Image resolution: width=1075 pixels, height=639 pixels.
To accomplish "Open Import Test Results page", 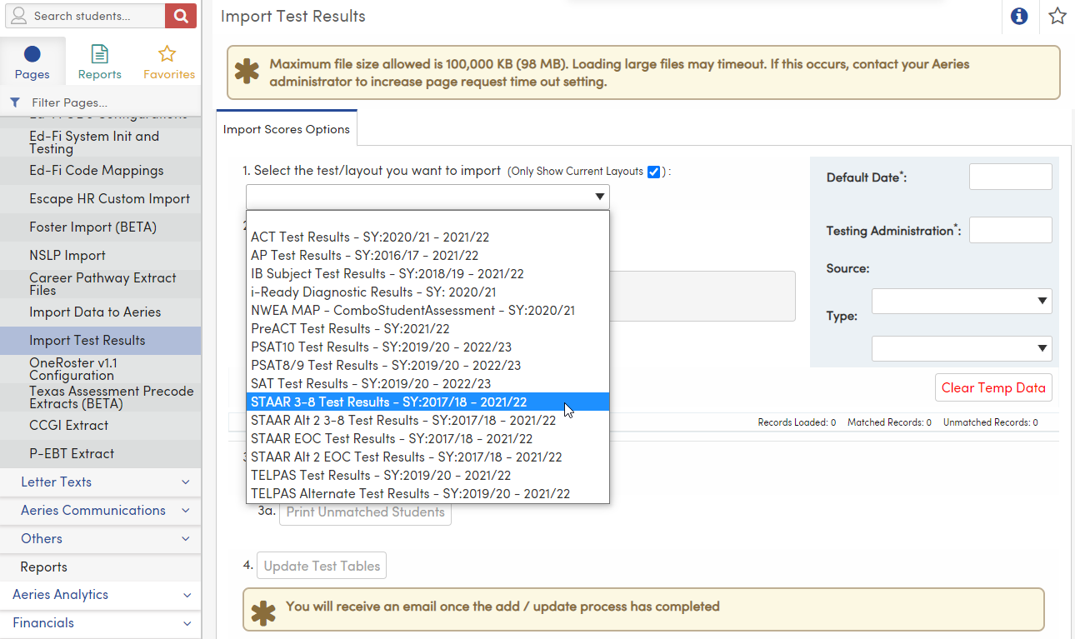I will tap(101, 341).
